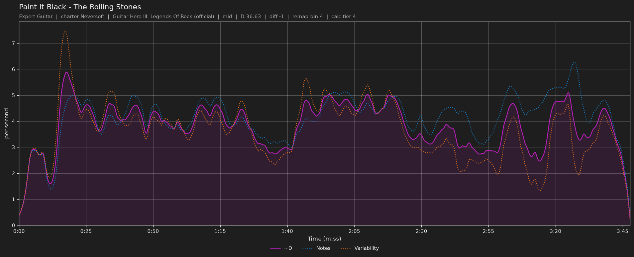Image resolution: width=634 pixels, height=257 pixels.
Task: Click the "7" y-axis tick label
Action: point(14,43)
